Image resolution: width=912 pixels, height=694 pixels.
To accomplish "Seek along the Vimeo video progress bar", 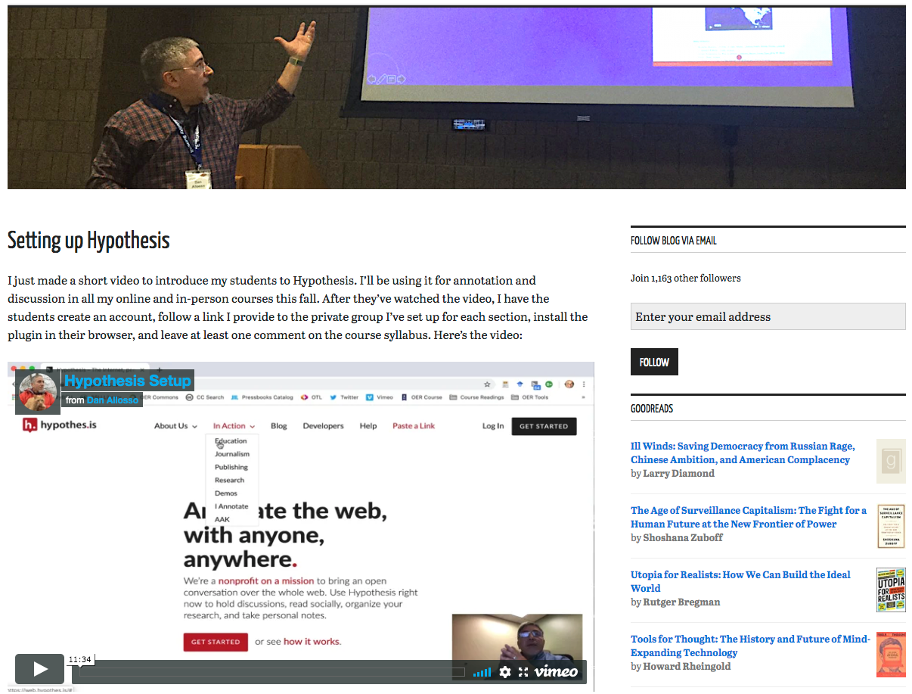I will coord(273,672).
